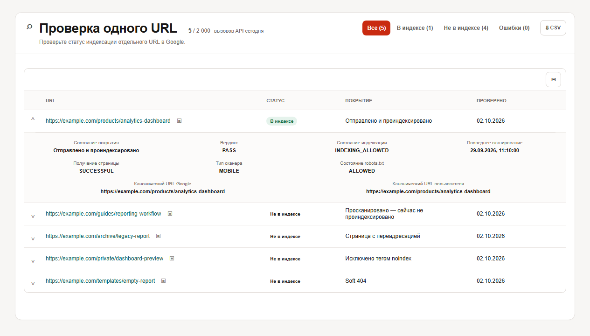The height and width of the screenshot is (336, 590).
Task: Click the Google canonical URL value
Action: (163, 191)
